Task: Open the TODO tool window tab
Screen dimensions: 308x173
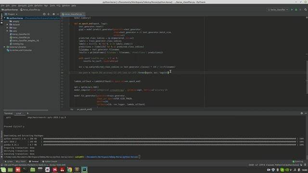Action: [21, 161]
